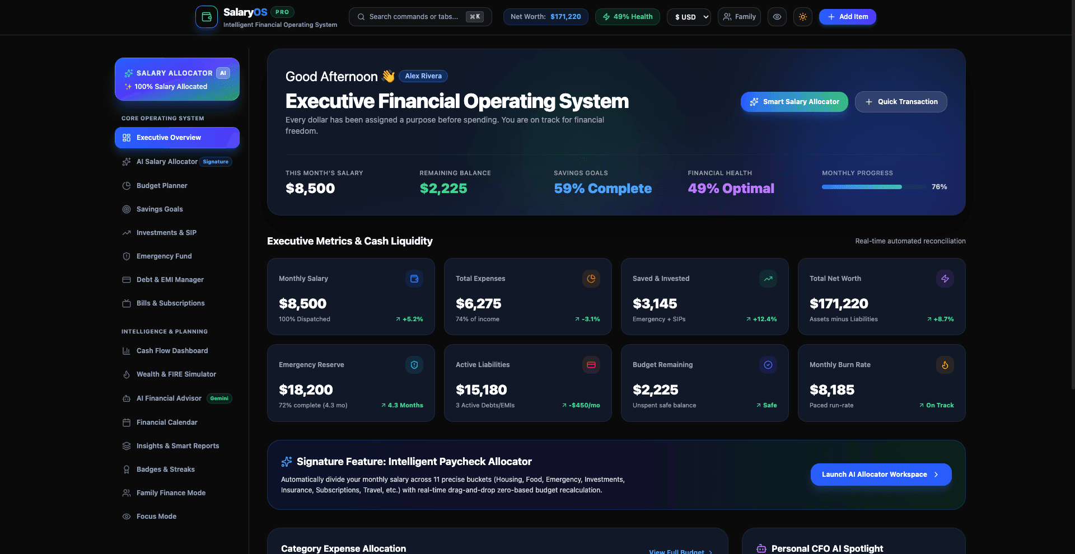Viewport: 1075px width, 554px height.
Task: Toggle the Family mode button in header
Action: click(740, 17)
